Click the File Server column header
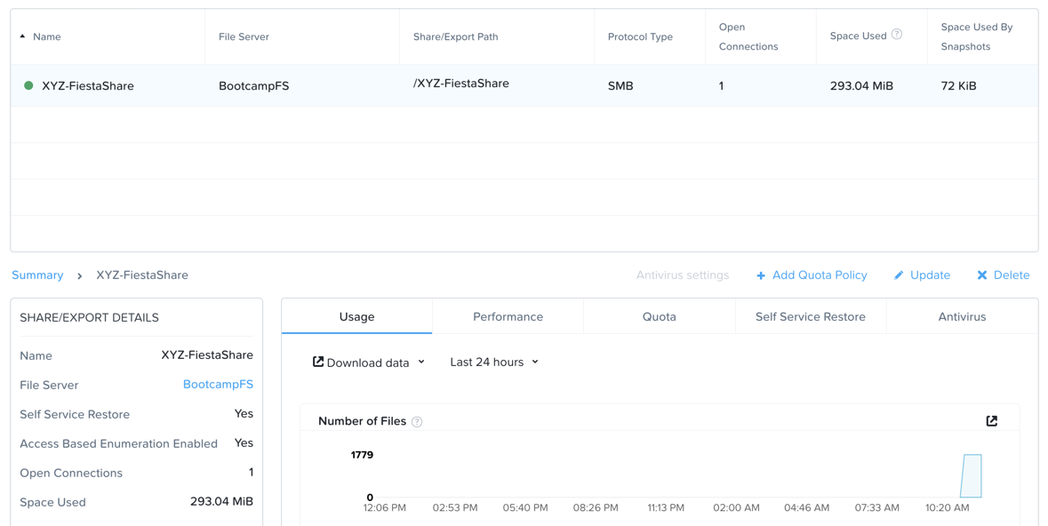 tap(244, 36)
